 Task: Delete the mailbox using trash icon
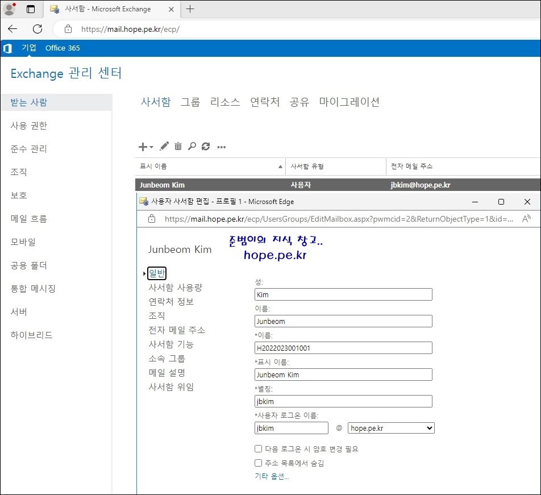[178, 146]
